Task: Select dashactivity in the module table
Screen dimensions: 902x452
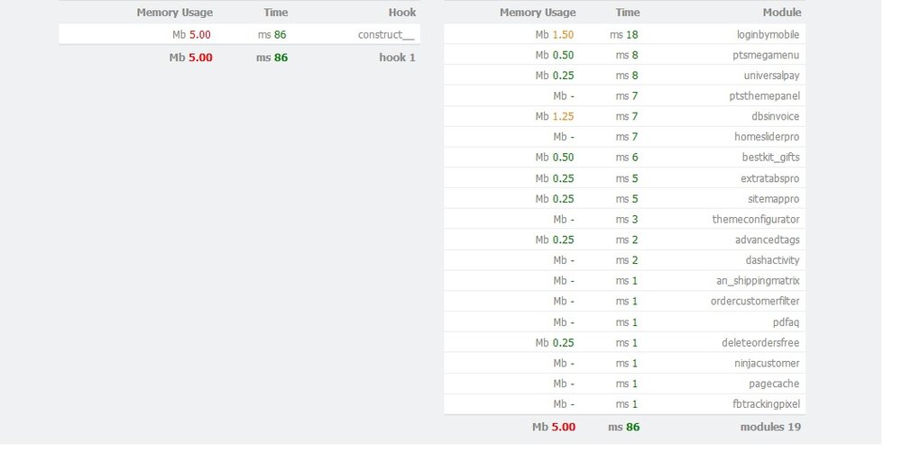Action: pos(772,260)
